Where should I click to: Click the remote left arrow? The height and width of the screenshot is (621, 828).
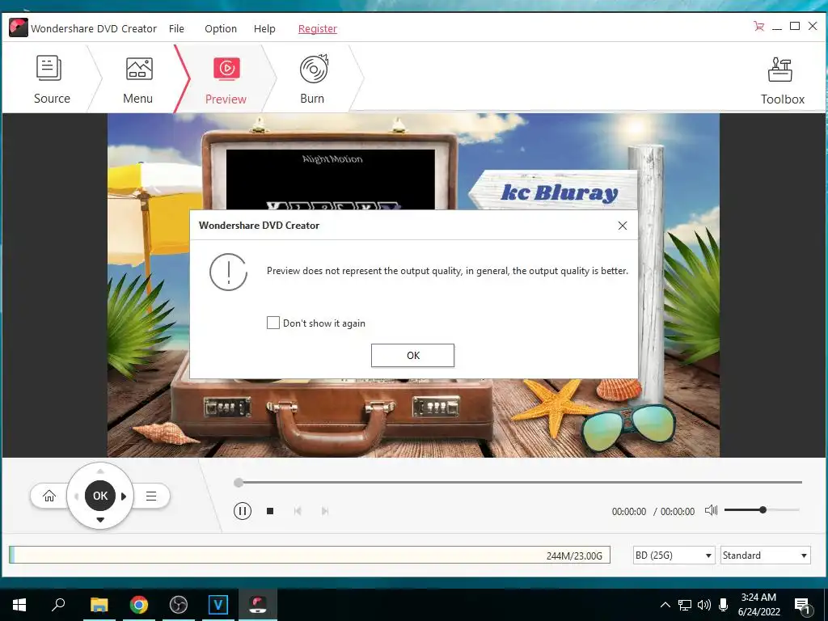point(76,496)
